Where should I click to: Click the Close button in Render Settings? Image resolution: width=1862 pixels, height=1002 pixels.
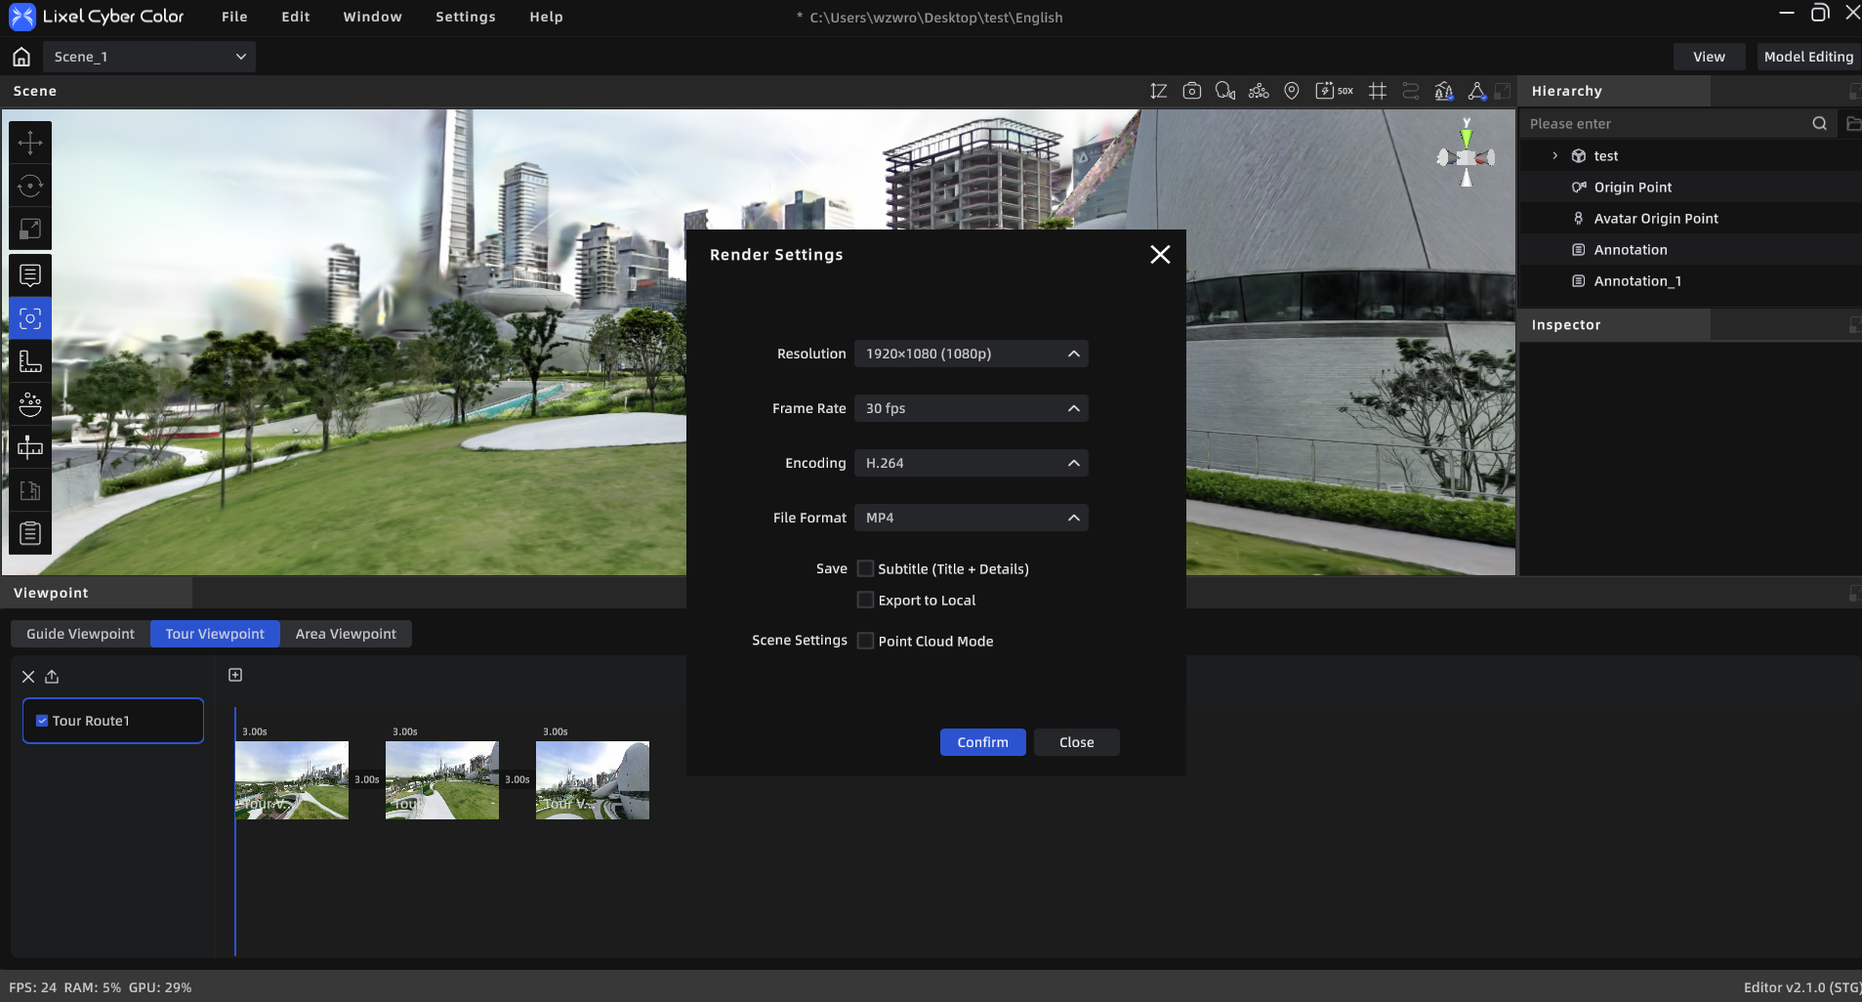(x=1077, y=742)
